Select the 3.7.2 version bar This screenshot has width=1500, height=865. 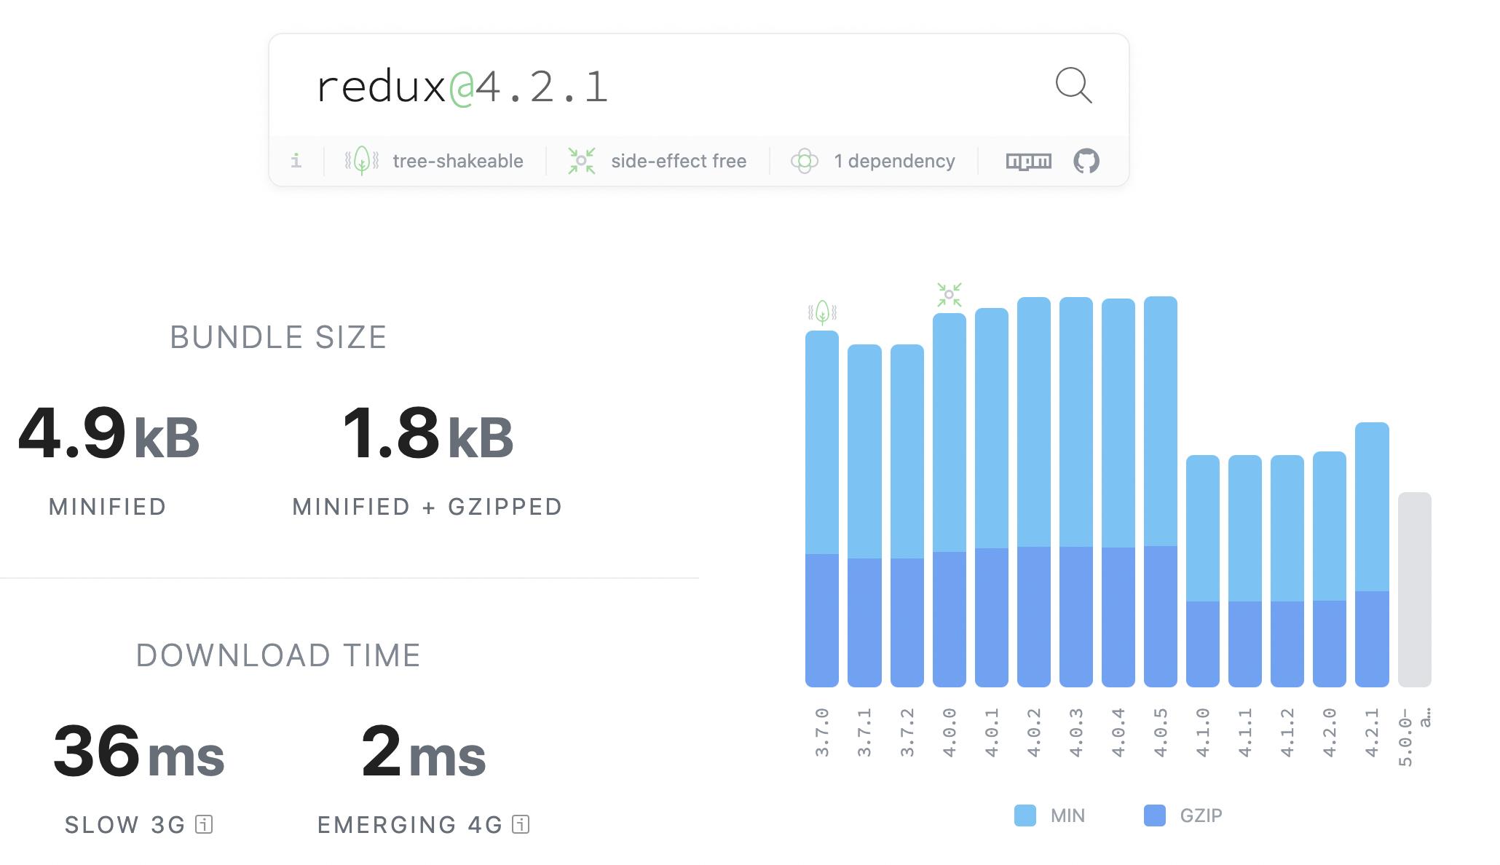click(907, 516)
